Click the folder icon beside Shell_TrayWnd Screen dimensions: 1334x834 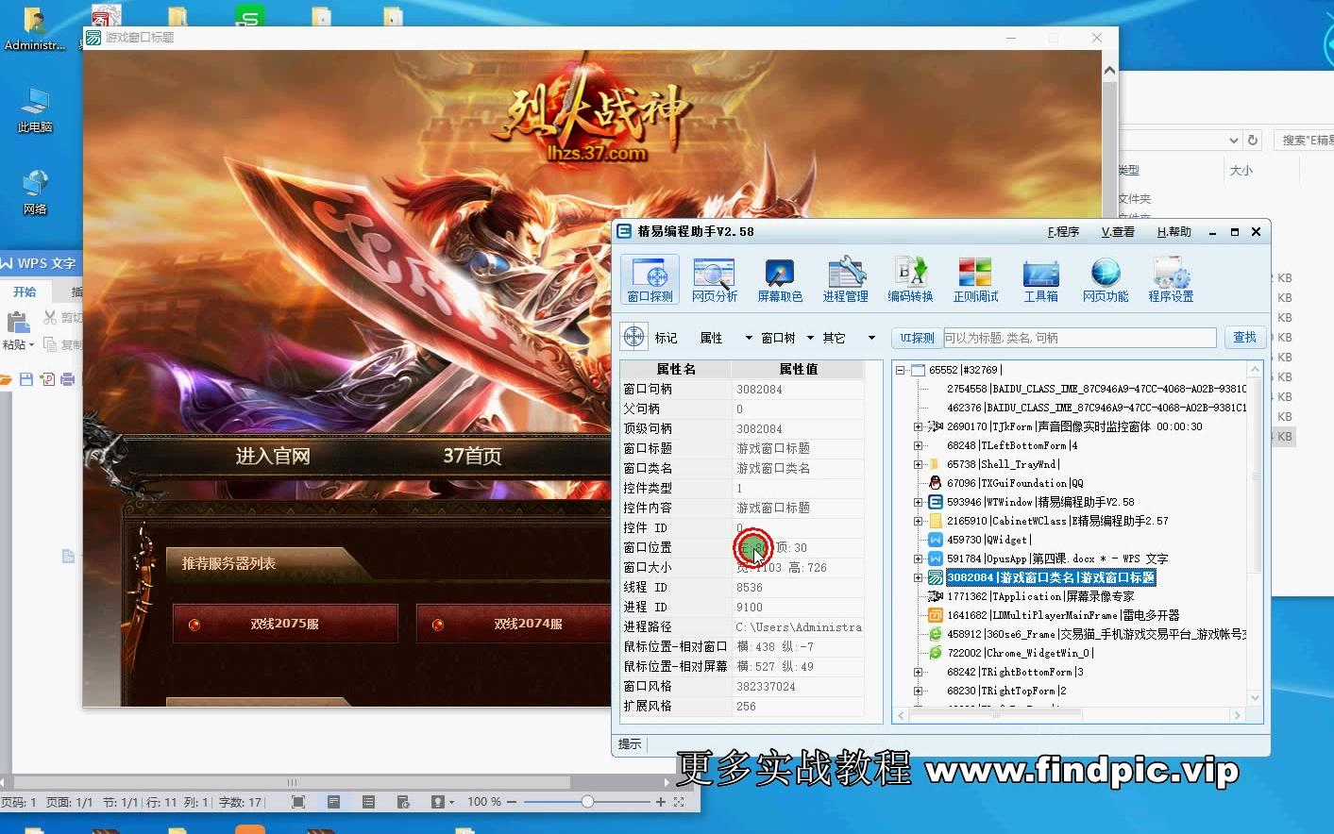[936, 464]
